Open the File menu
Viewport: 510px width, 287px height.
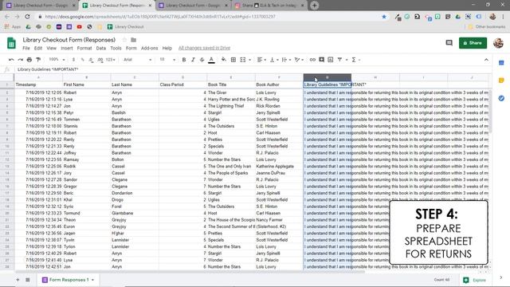(x=26, y=48)
